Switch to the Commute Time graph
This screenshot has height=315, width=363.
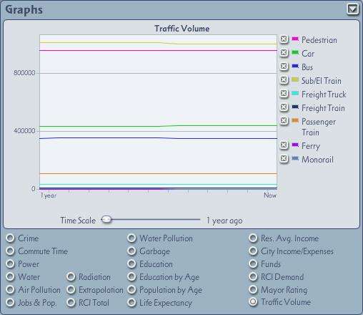(x=10, y=251)
